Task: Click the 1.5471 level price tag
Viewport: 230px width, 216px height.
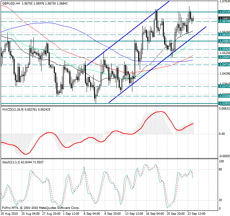Action: tap(224, 64)
